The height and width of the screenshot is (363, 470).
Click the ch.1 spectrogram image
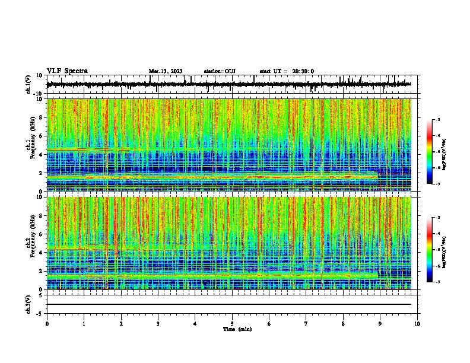[x=229, y=145]
